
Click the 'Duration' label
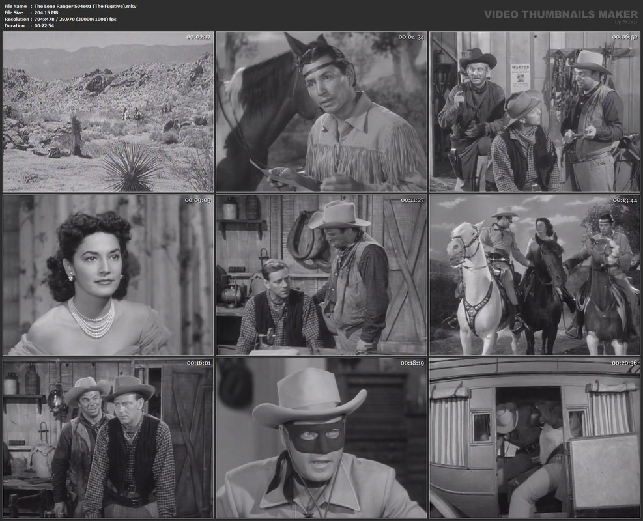(14, 26)
